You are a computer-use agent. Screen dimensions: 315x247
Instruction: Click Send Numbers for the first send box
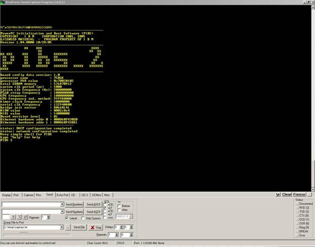point(74,204)
